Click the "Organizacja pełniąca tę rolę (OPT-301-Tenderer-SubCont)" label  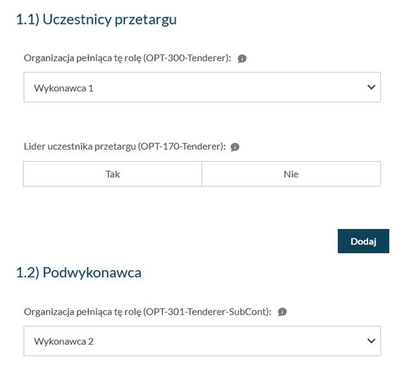[147, 311]
